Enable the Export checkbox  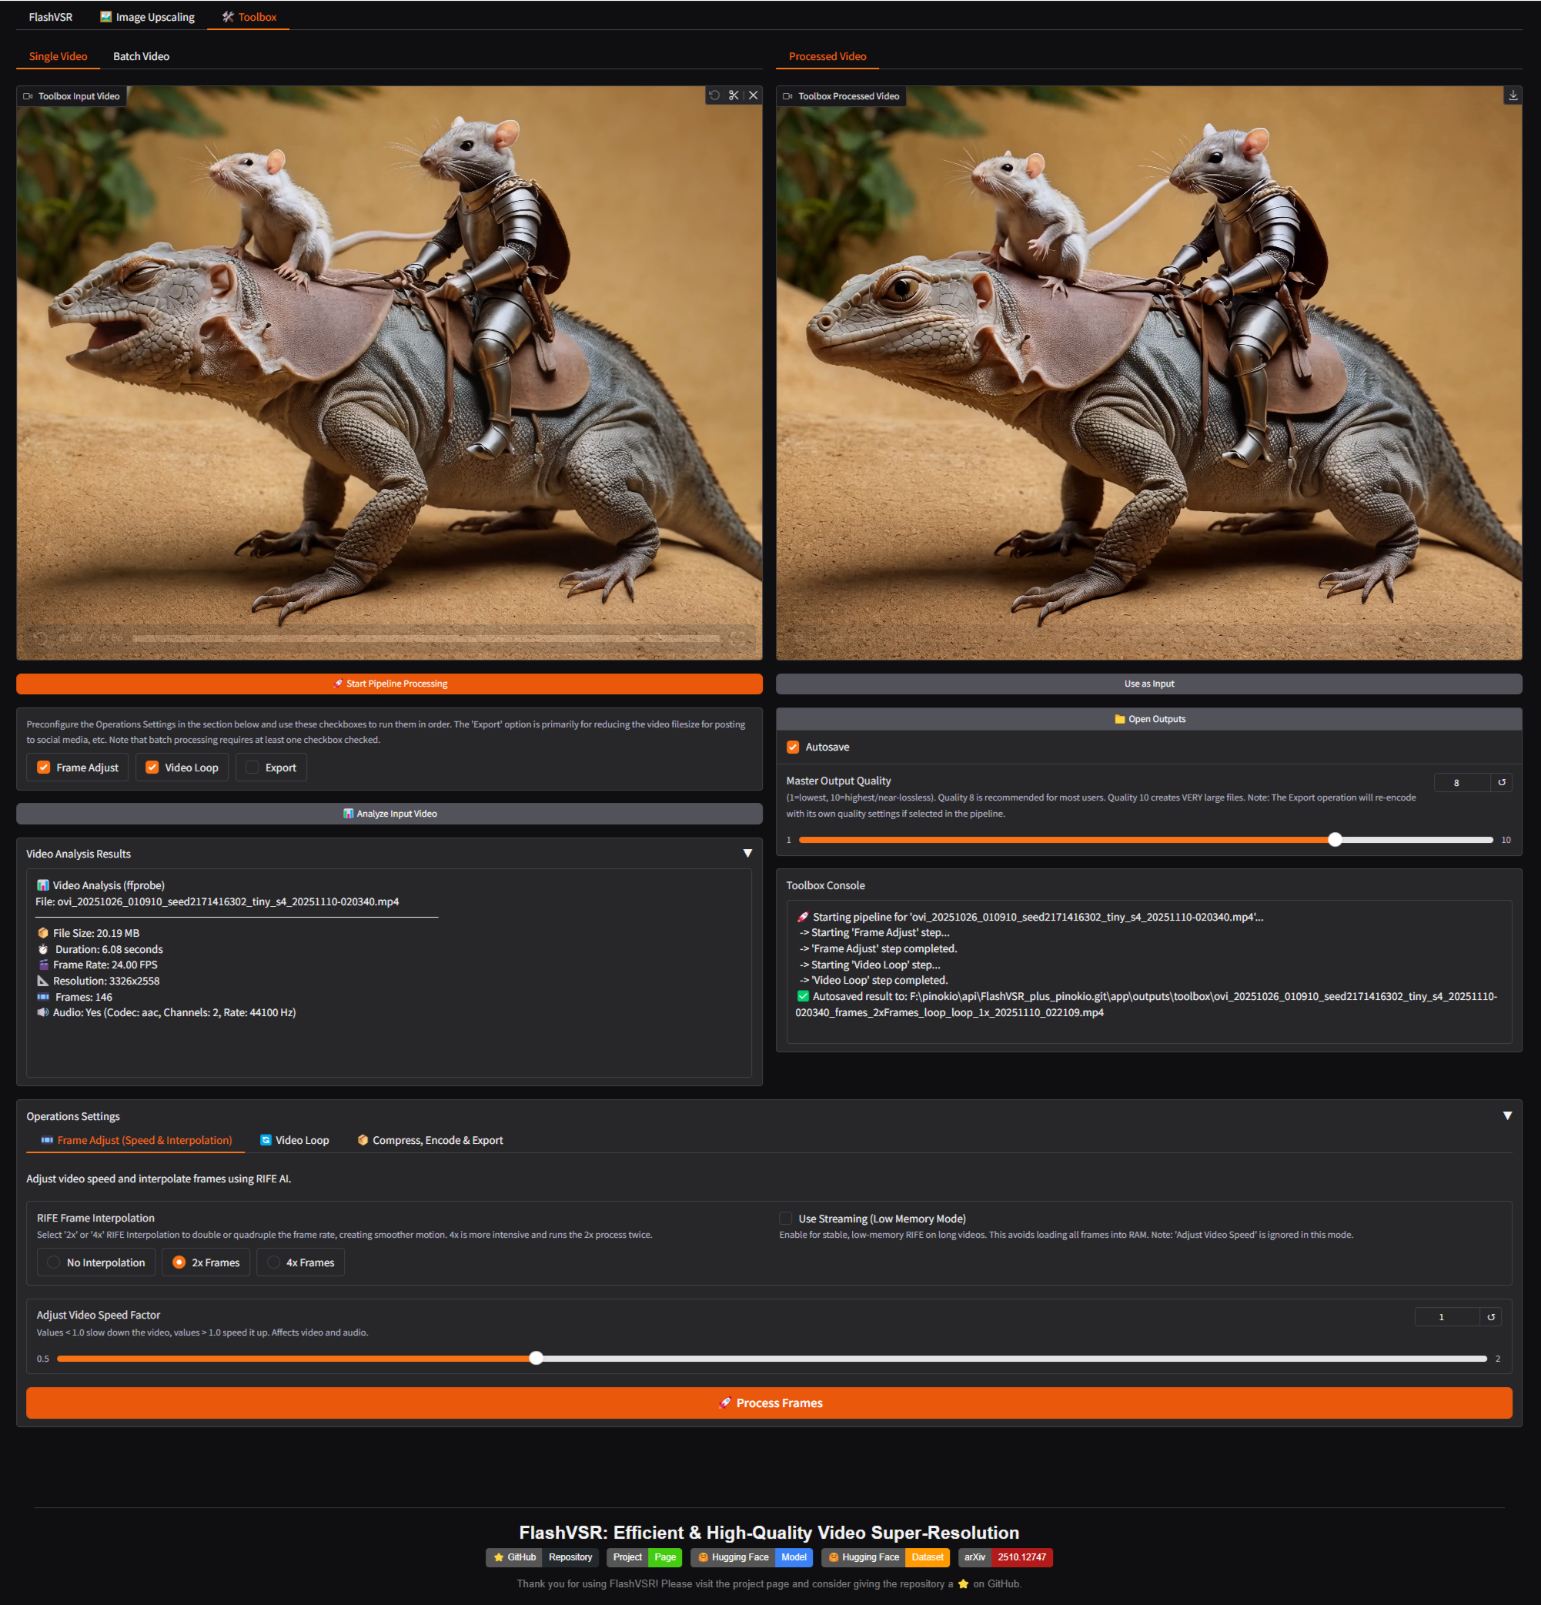[x=253, y=768]
